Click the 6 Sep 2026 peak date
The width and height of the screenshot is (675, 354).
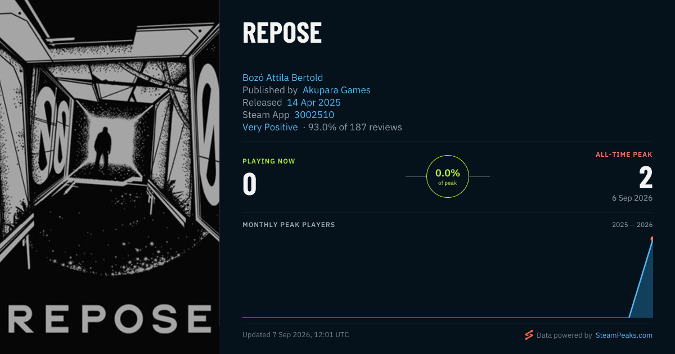click(633, 198)
